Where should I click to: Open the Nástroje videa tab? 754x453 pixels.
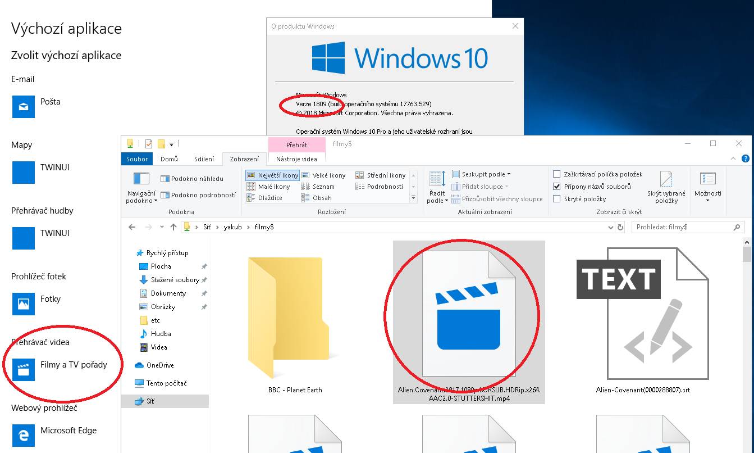pyautogui.click(x=296, y=159)
